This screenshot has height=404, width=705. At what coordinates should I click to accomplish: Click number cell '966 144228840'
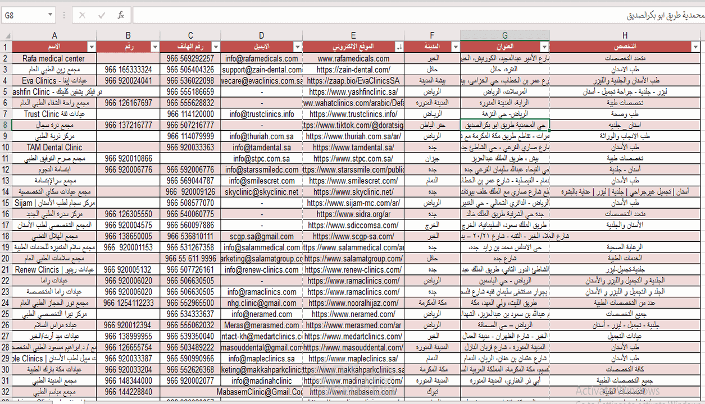click(x=128, y=392)
